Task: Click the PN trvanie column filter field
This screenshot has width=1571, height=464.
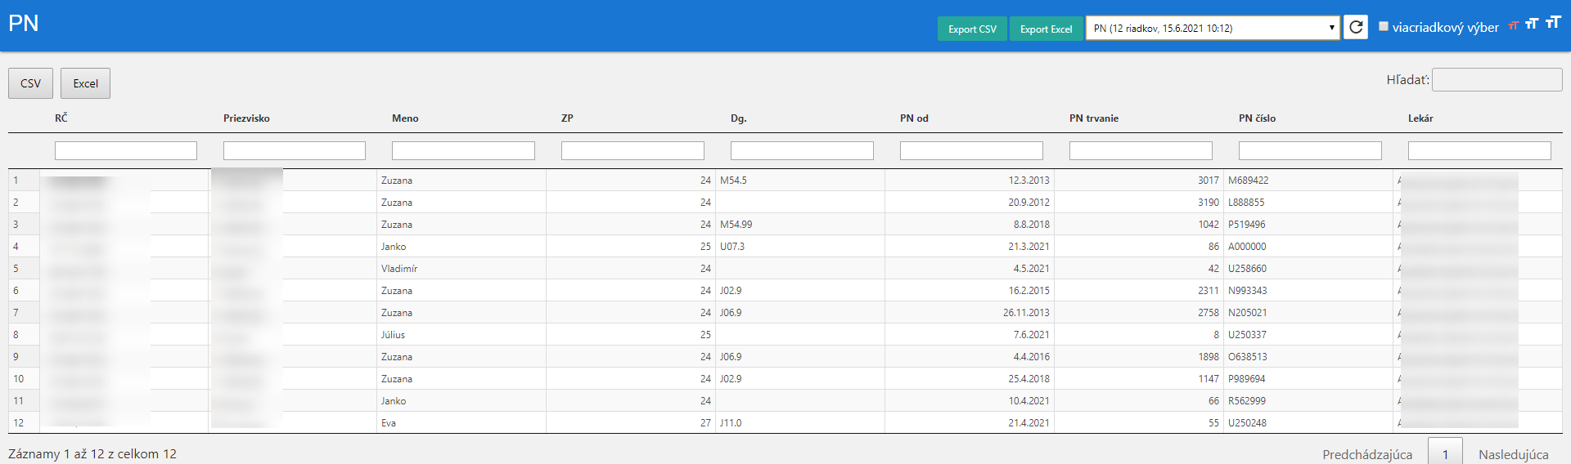Action: [1141, 150]
